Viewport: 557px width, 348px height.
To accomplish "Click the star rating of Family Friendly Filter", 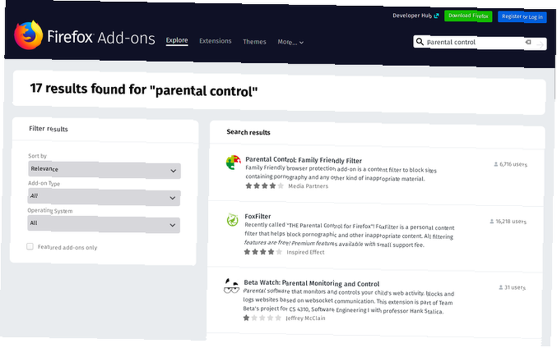I will pyautogui.click(x=264, y=186).
